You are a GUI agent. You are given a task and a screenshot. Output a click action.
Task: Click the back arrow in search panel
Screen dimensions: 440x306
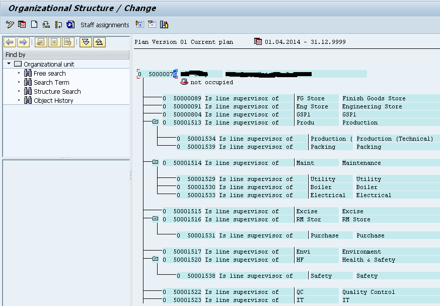(10, 42)
